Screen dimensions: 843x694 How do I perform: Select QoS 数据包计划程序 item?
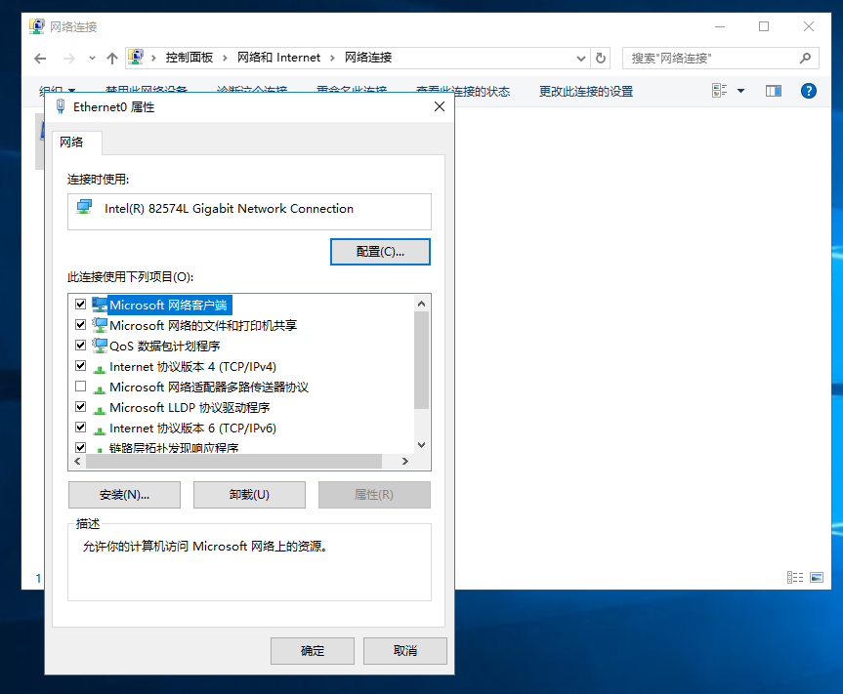(x=164, y=346)
